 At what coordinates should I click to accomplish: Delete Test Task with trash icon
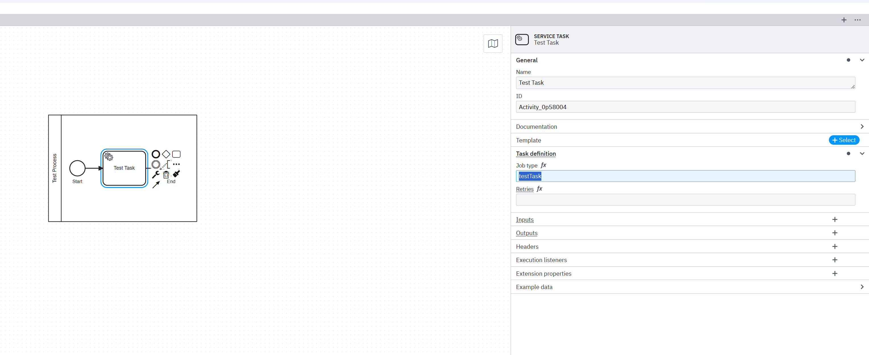[166, 175]
